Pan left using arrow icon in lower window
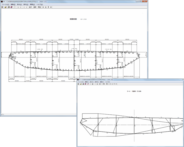Image resolution: width=184 pixels, height=147 pixels. (x=110, y=84)
